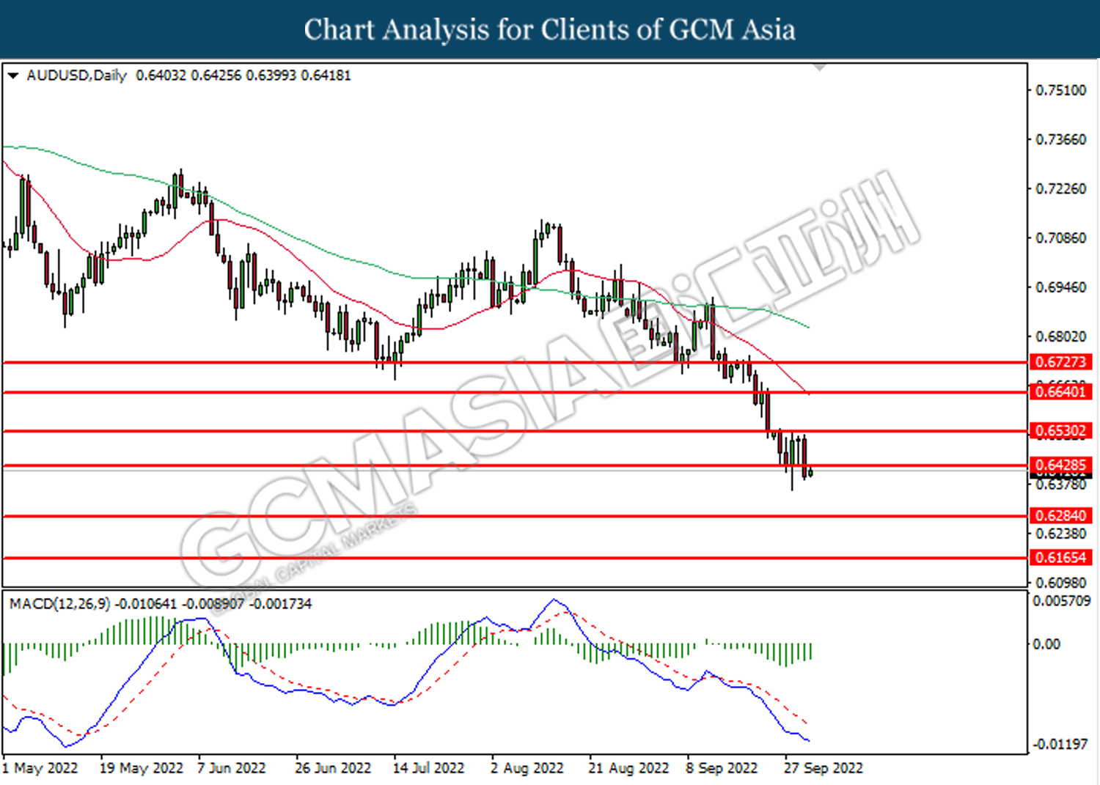Click the 0.66401 red price label
1100x785 pixels.
(x=1061, y=392)
